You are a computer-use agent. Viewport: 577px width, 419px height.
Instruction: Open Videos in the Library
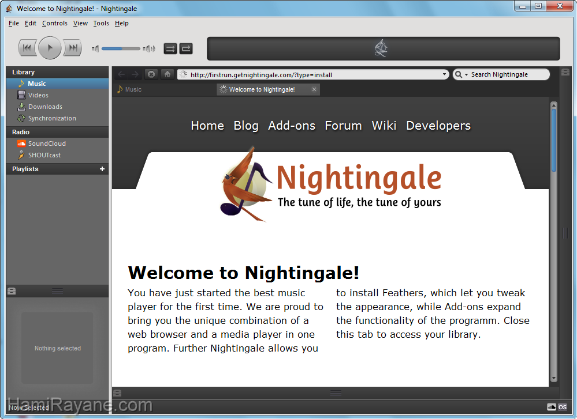[57, 95]
